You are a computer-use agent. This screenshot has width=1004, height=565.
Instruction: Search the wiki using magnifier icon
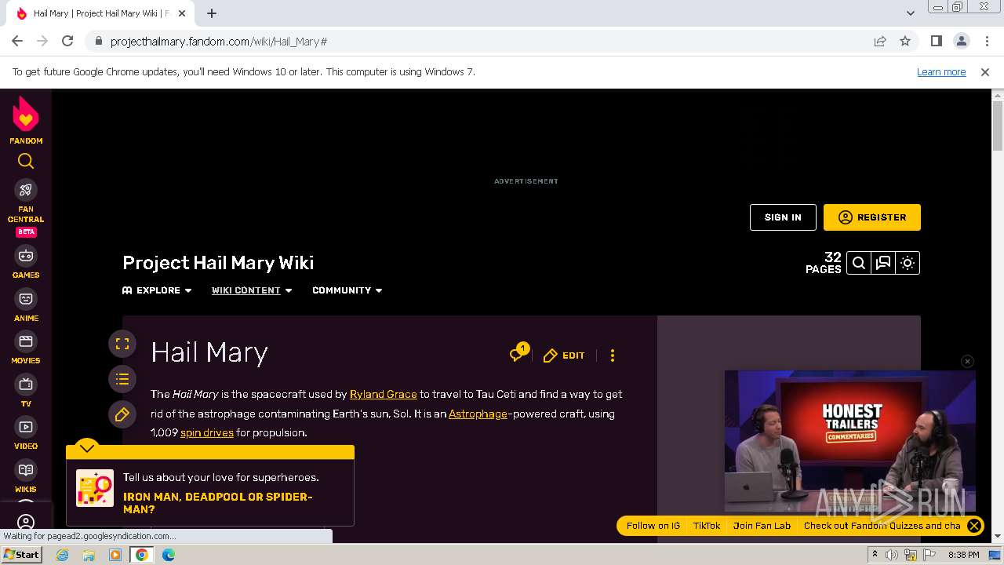point(859,263)
